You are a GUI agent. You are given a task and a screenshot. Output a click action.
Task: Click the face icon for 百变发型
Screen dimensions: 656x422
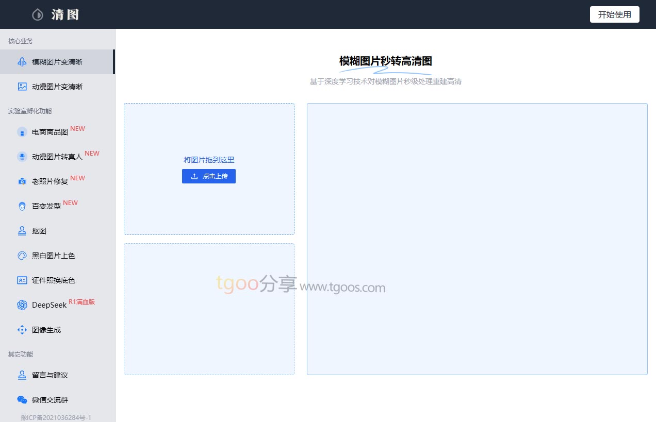(22, 206)
